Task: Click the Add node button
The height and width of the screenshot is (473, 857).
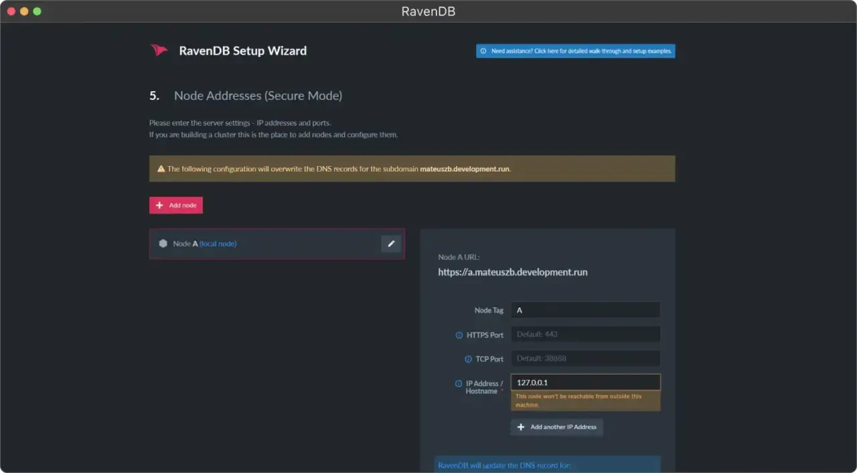Action: (176, 205)
